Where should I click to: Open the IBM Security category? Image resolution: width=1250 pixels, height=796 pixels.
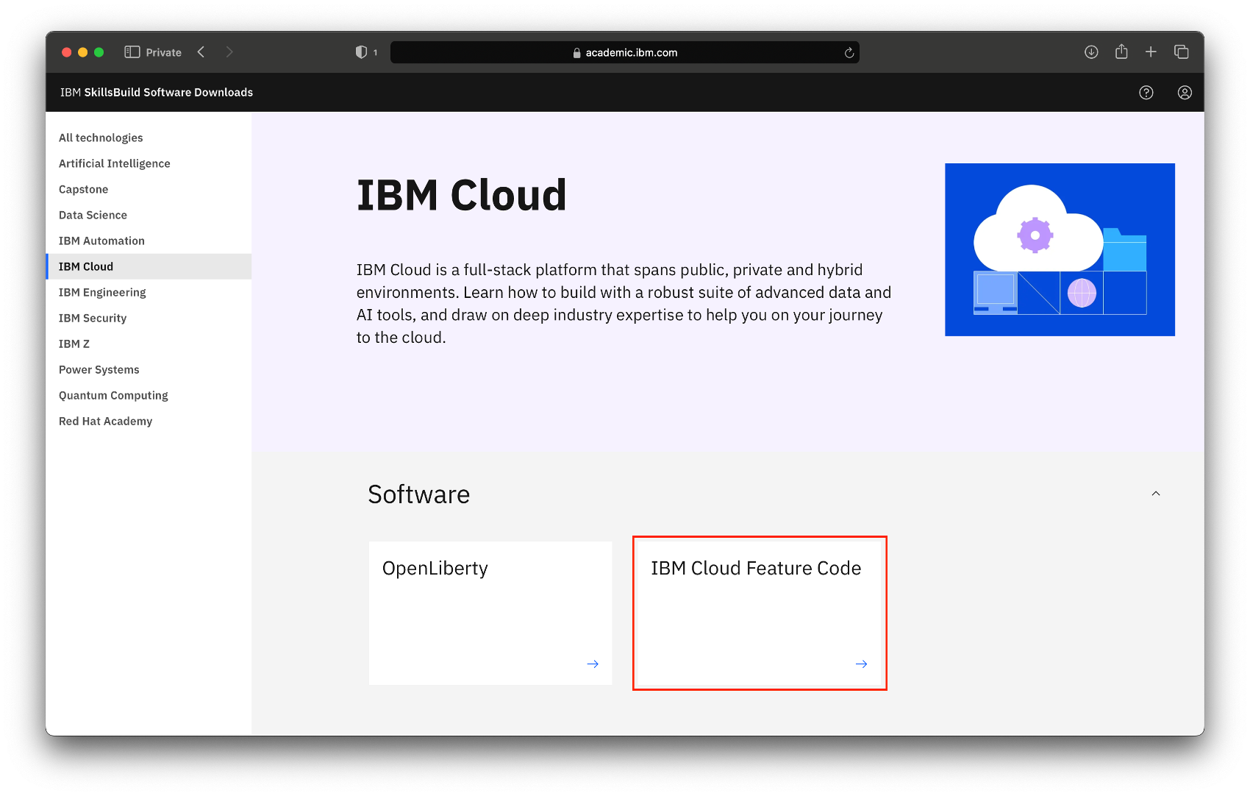point(149,318)
